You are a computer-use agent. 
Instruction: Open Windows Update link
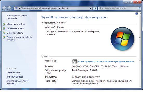pos(15,77)
